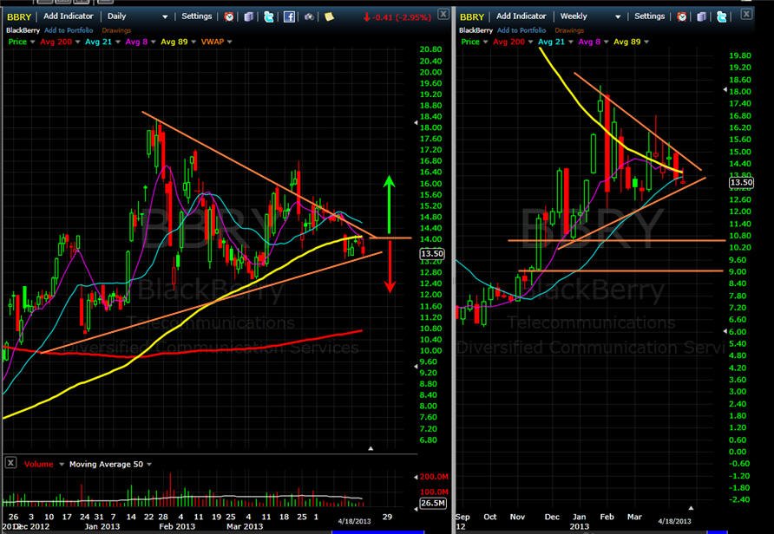Click Add to Portfolio link on Daily chart

(x=69, y=30)
